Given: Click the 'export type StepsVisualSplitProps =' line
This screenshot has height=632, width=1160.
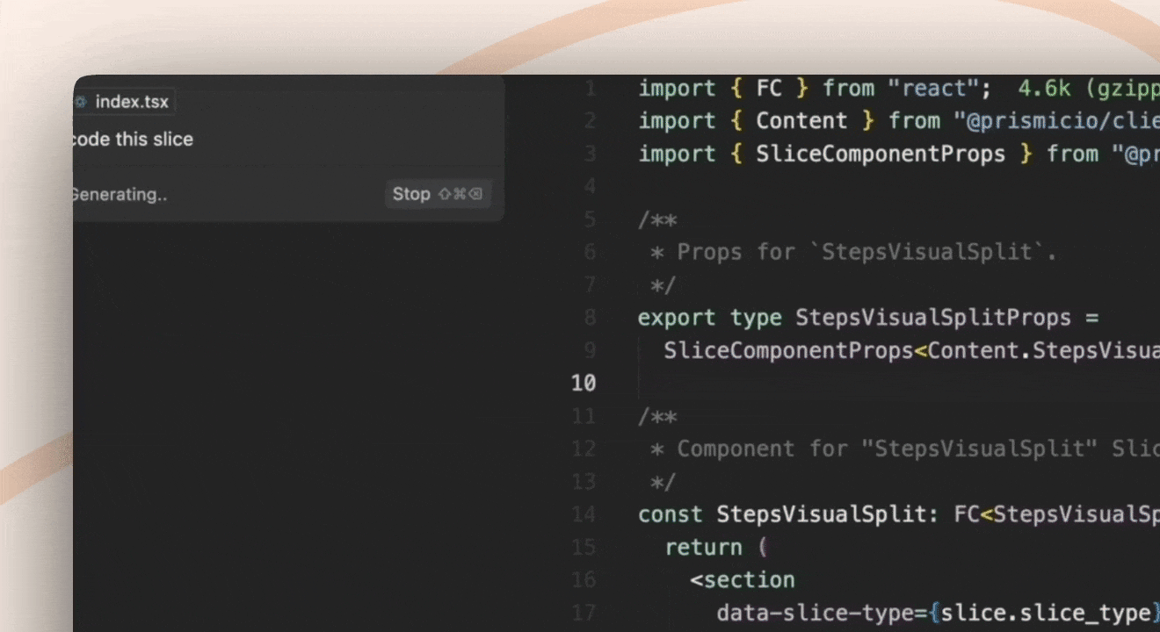Looking at the screenshot, I should pos(868,317).
